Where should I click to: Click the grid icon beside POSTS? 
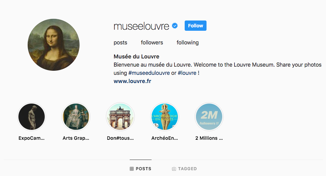coord(132,169)
